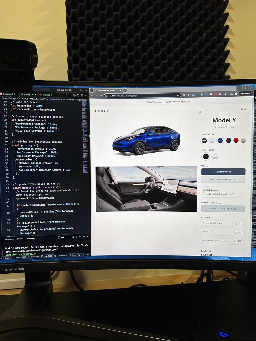The width and height of the screenshot is (256, 341).
Task: Select the Design Your Tesla Model Y browser tab
Action: (x=108, y=90)
